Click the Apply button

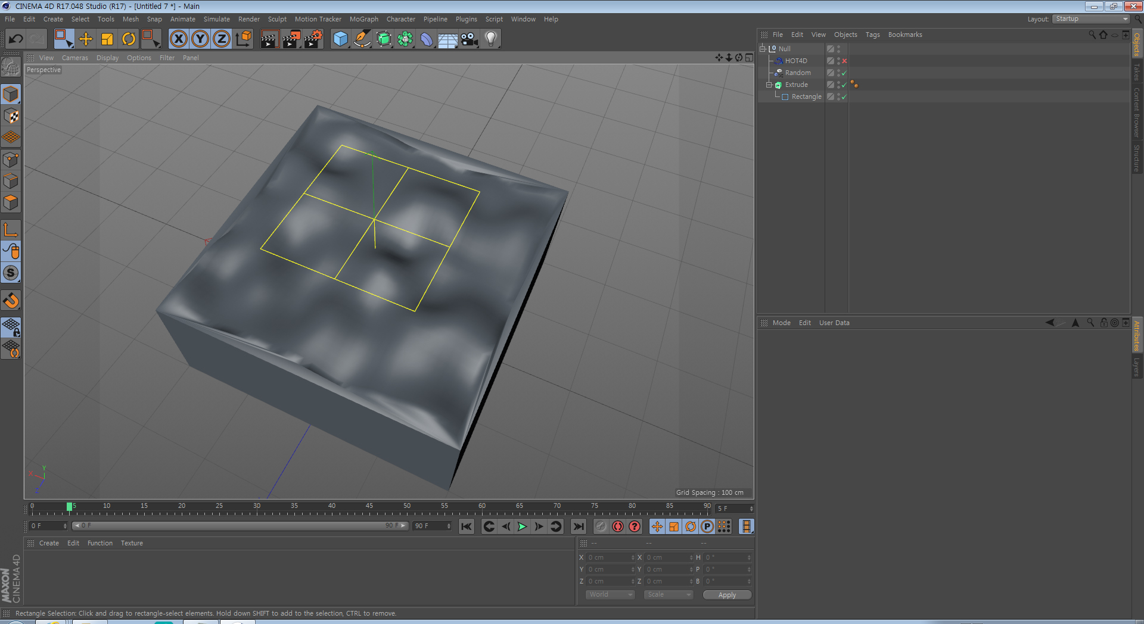tap(727, 595)
